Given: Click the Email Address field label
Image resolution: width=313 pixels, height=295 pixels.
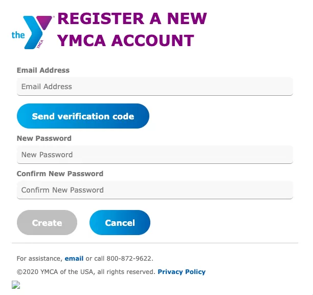Looking at the screenshot, I should tap(43, 70).
